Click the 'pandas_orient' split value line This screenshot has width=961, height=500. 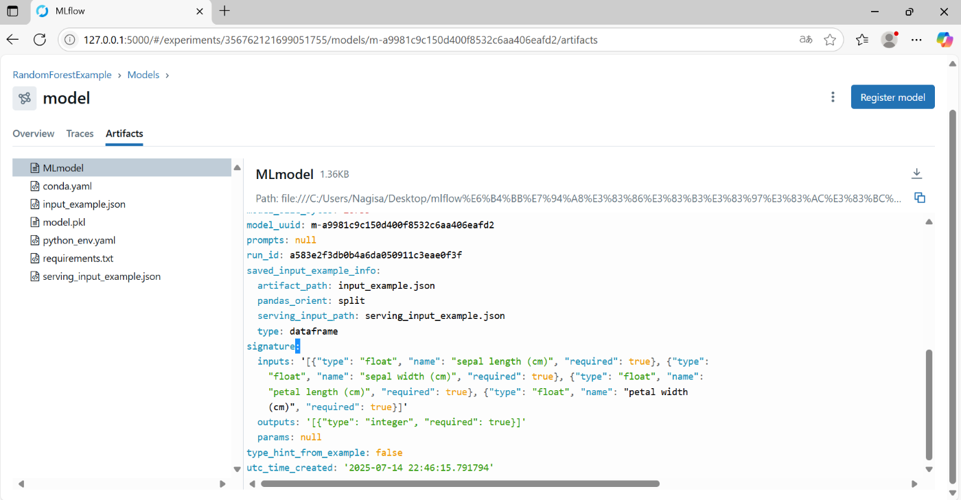(311, 300)
